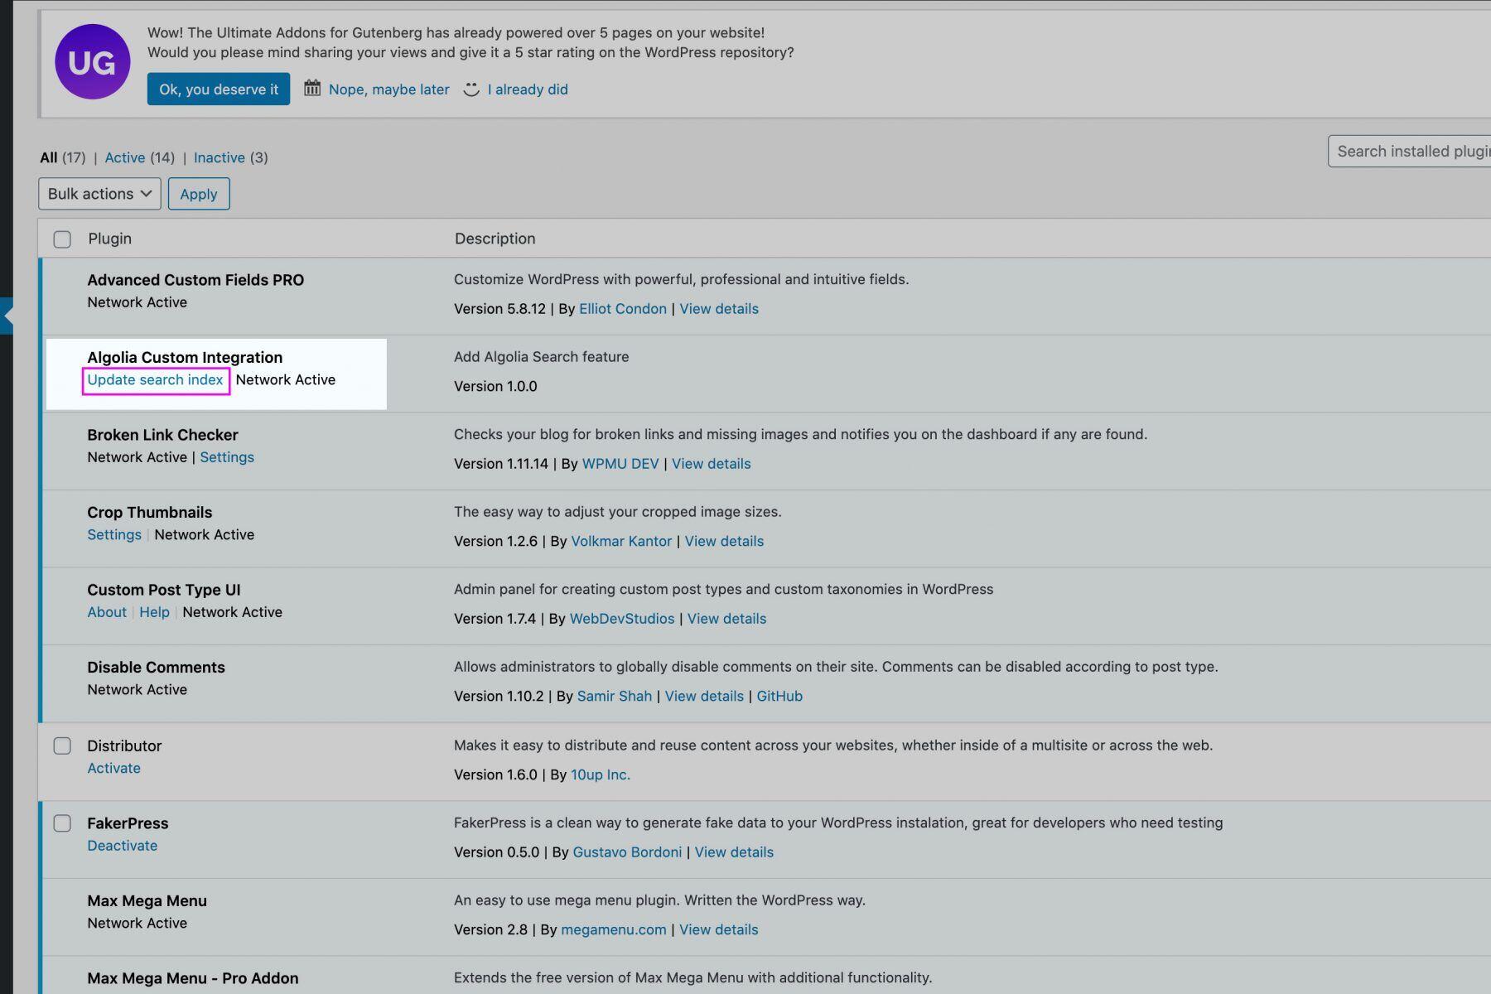Deactivate the FakerPress plugin
The image size is (1491, 994).
click(123, 846)
